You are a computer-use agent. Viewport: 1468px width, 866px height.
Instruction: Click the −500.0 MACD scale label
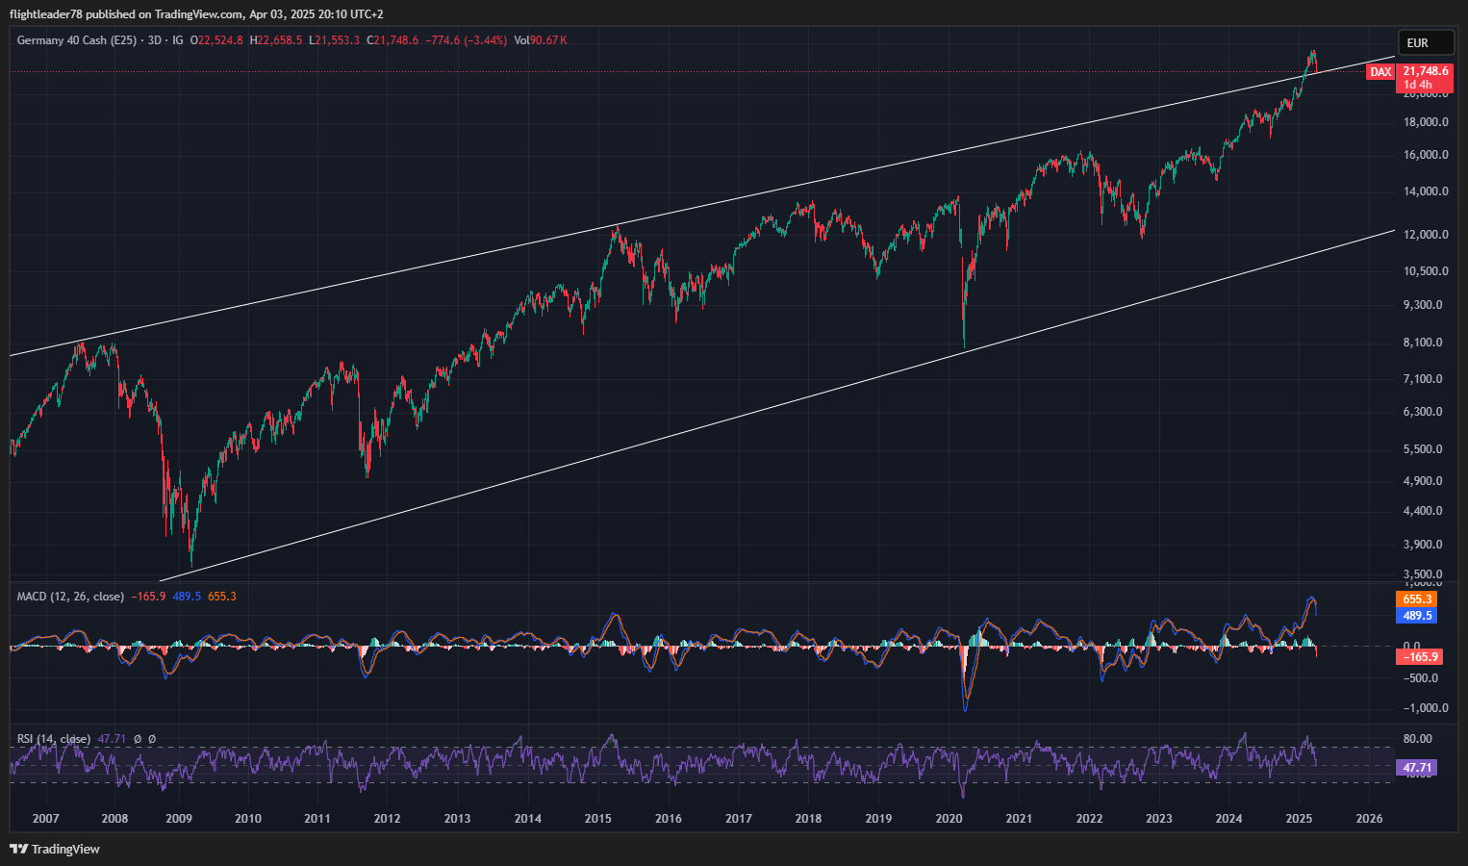pyautogui.click(x=1421, y=677)
